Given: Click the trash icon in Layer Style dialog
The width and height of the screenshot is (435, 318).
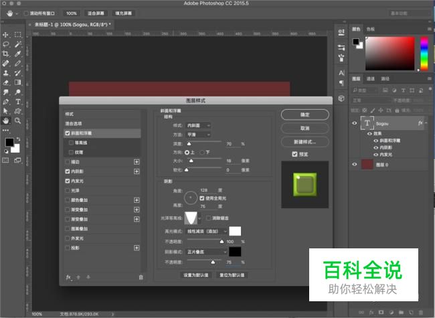Looking at the screenshot, I should (x=141, y=276).
